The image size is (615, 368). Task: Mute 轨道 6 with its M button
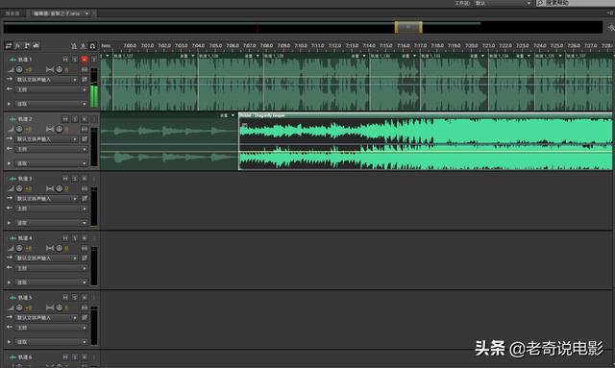[65, 357]
